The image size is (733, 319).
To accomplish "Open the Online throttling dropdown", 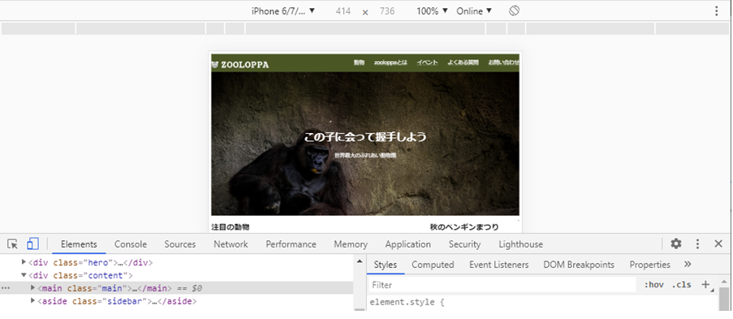I will tap(474, 11).
